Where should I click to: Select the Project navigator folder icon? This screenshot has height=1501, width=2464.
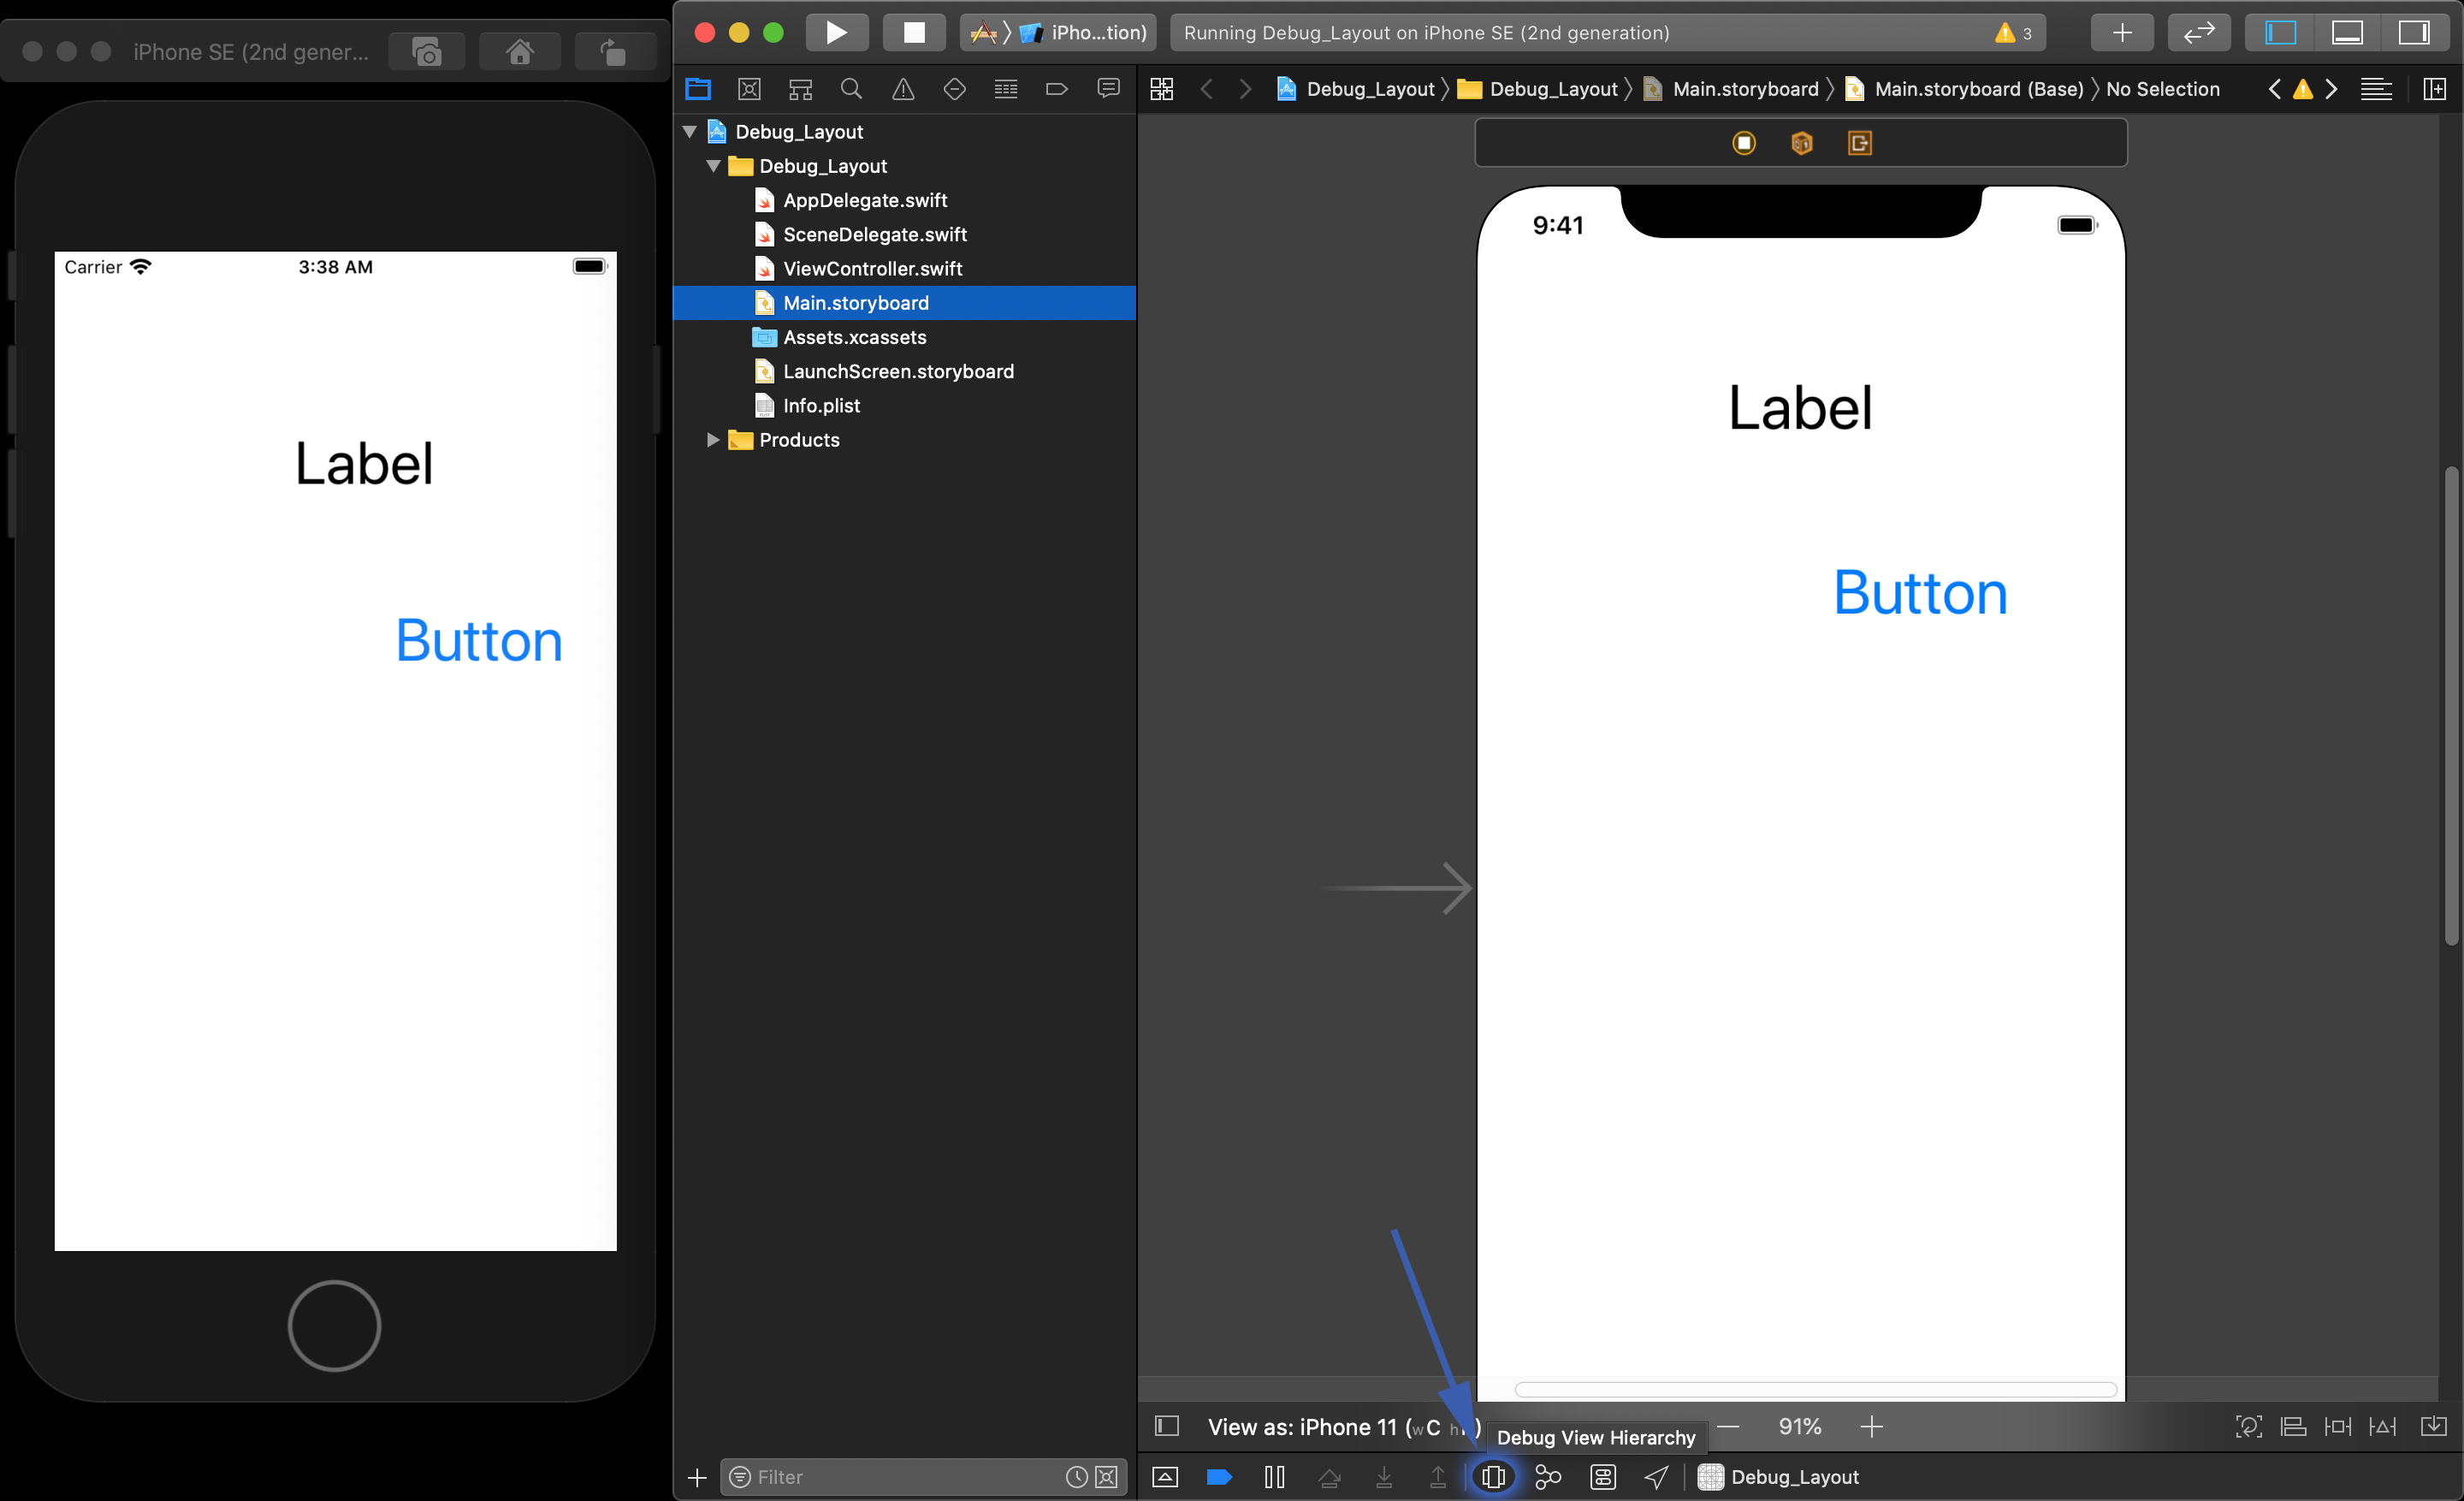point(698,89)
